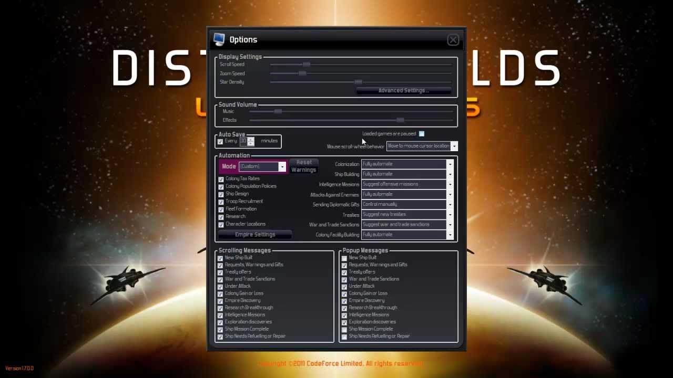Image resolution: width=673 pixels, height=378 pixels.
Task: Adjust the Scroll Speed slider handle
Action: [x=306, y=64]
